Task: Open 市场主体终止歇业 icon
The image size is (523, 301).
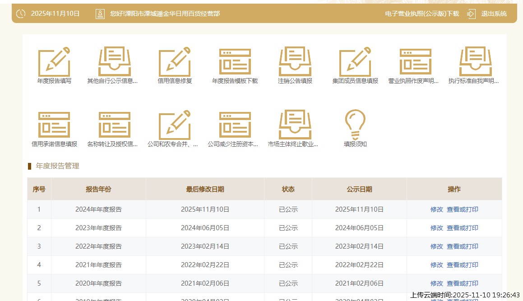Action: pos(295,125)
